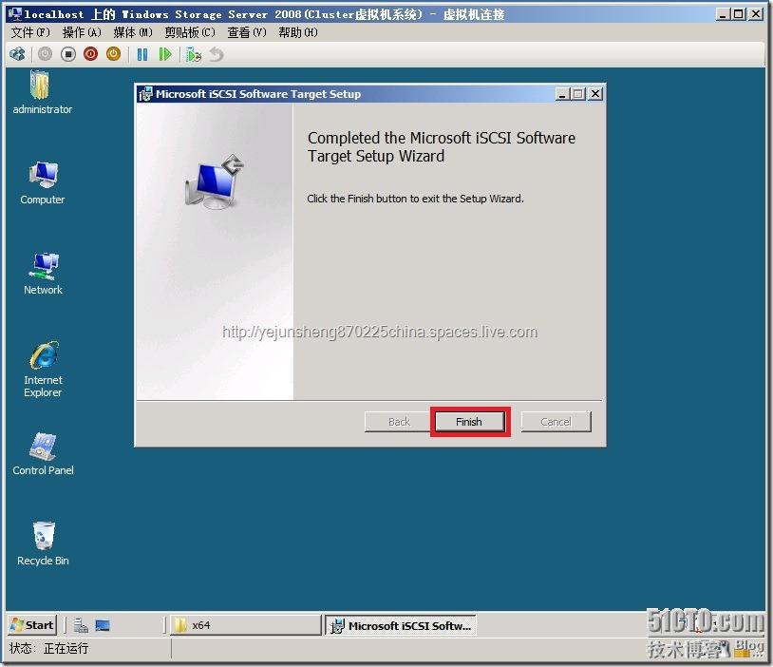The width and height of the screenshot is (773, 667).
Task: Select the Network desktop icon
Action: coord(43,274)
